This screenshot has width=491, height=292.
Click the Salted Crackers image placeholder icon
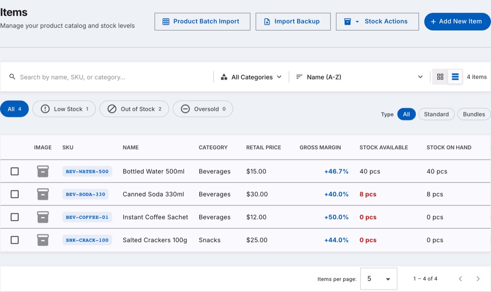(x=43, y=240)
